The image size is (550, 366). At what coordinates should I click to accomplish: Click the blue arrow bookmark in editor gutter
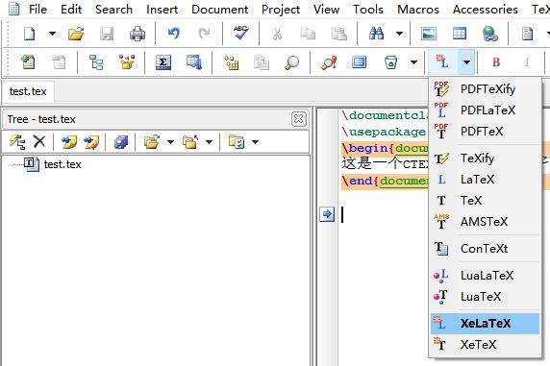click(327, 214)
